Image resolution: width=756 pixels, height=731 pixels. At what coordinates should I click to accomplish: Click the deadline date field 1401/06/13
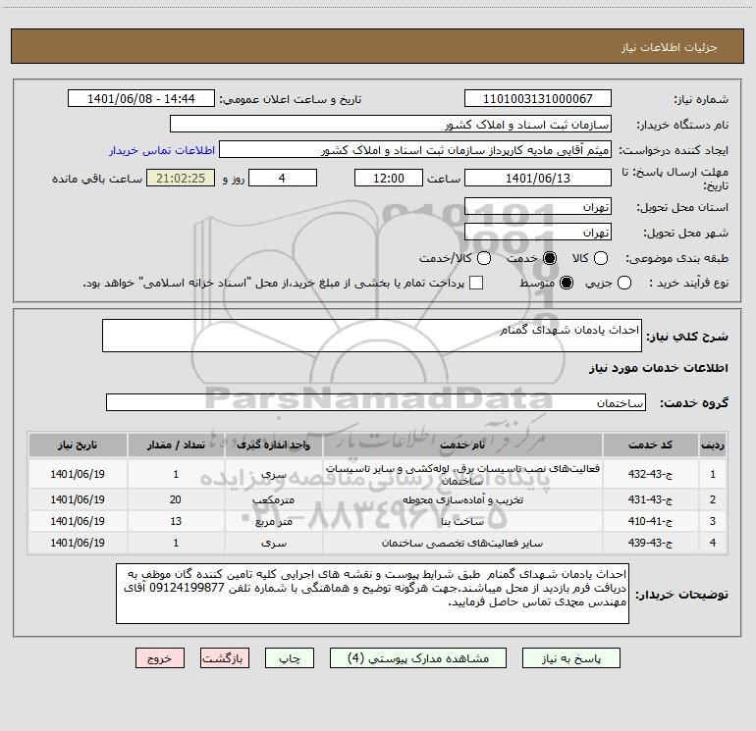pos(538,178)
